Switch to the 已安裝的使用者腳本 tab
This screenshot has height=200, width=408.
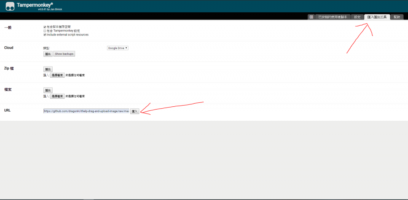click(x=333, y=17)
